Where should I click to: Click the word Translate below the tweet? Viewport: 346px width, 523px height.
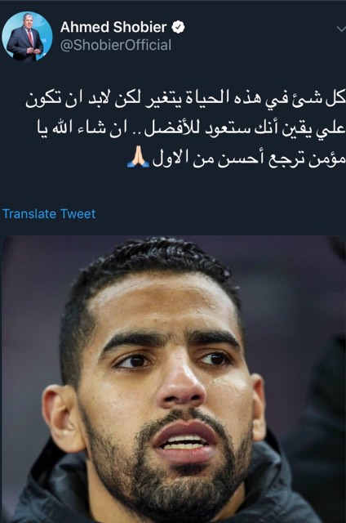(29, 214)
